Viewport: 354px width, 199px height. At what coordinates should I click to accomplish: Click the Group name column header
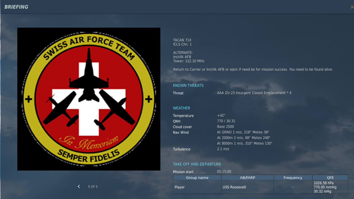[x=197, y=178]
